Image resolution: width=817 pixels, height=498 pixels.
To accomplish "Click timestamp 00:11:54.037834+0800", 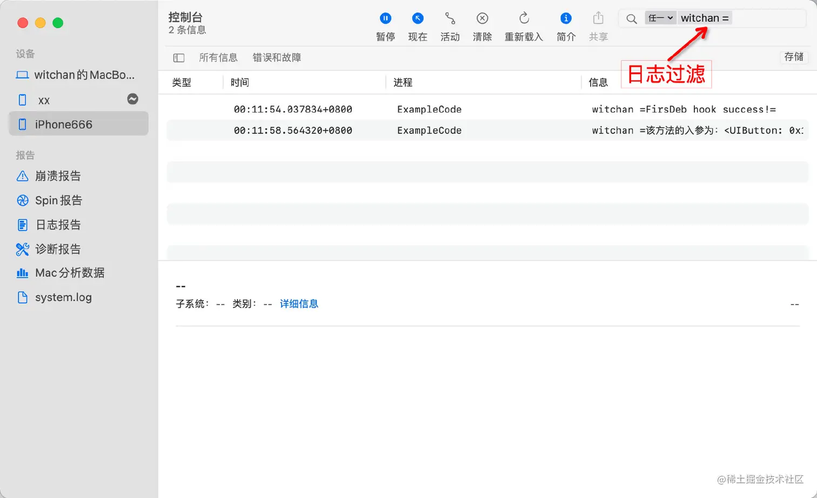I will point(293,109).
